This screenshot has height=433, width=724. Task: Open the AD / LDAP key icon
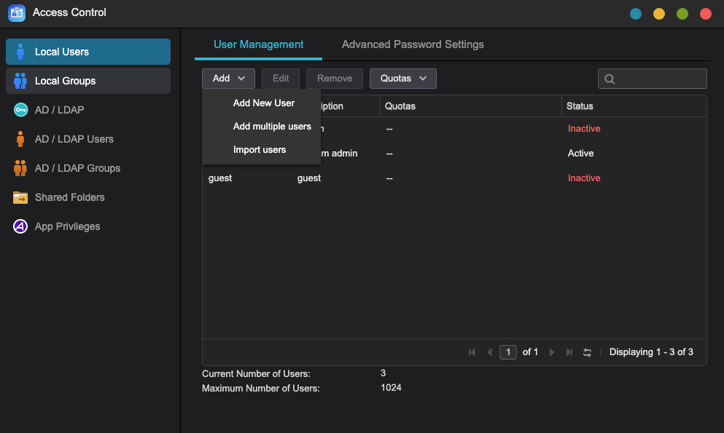20,110
